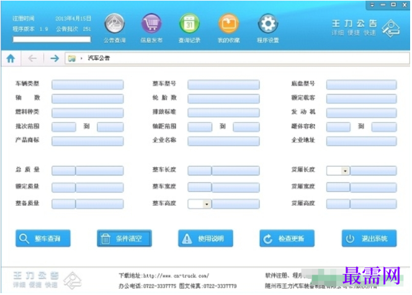Focus the 车辆类型 input field
Image resolution: width=412 pixels, height=295 pixels.
tap(87, 84)
